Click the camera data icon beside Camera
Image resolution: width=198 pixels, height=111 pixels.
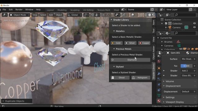click(x=186, y=27)
